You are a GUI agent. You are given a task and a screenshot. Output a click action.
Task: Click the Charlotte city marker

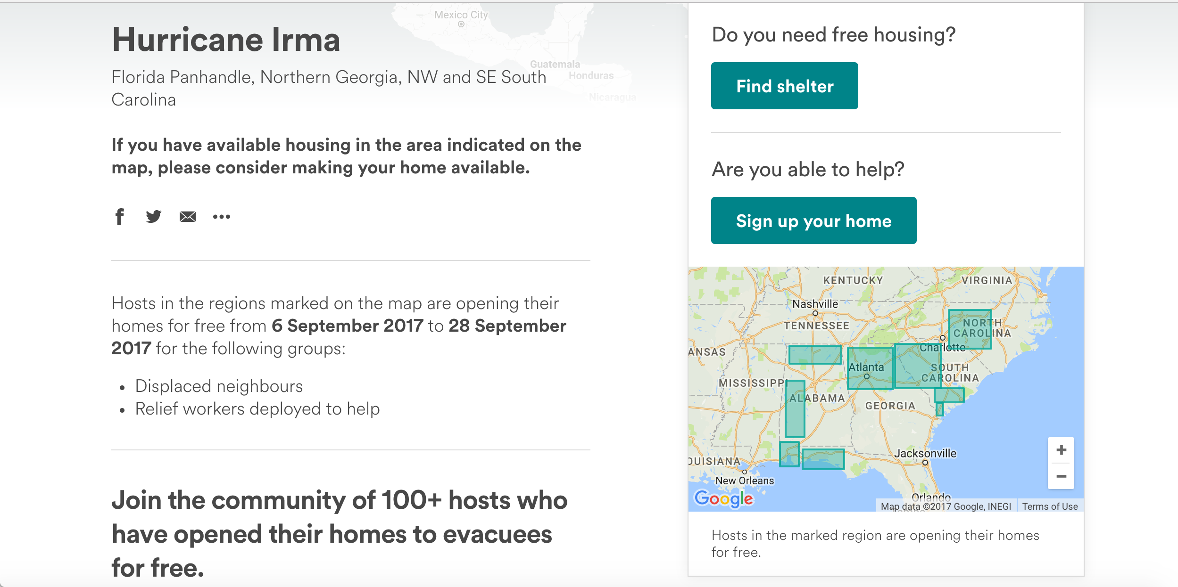(x=943, y=338)
